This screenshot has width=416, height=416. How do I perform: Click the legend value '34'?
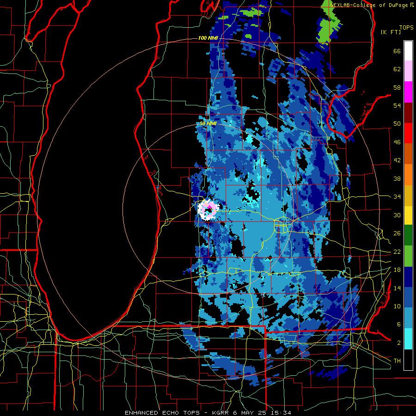[x=397, y=196]
